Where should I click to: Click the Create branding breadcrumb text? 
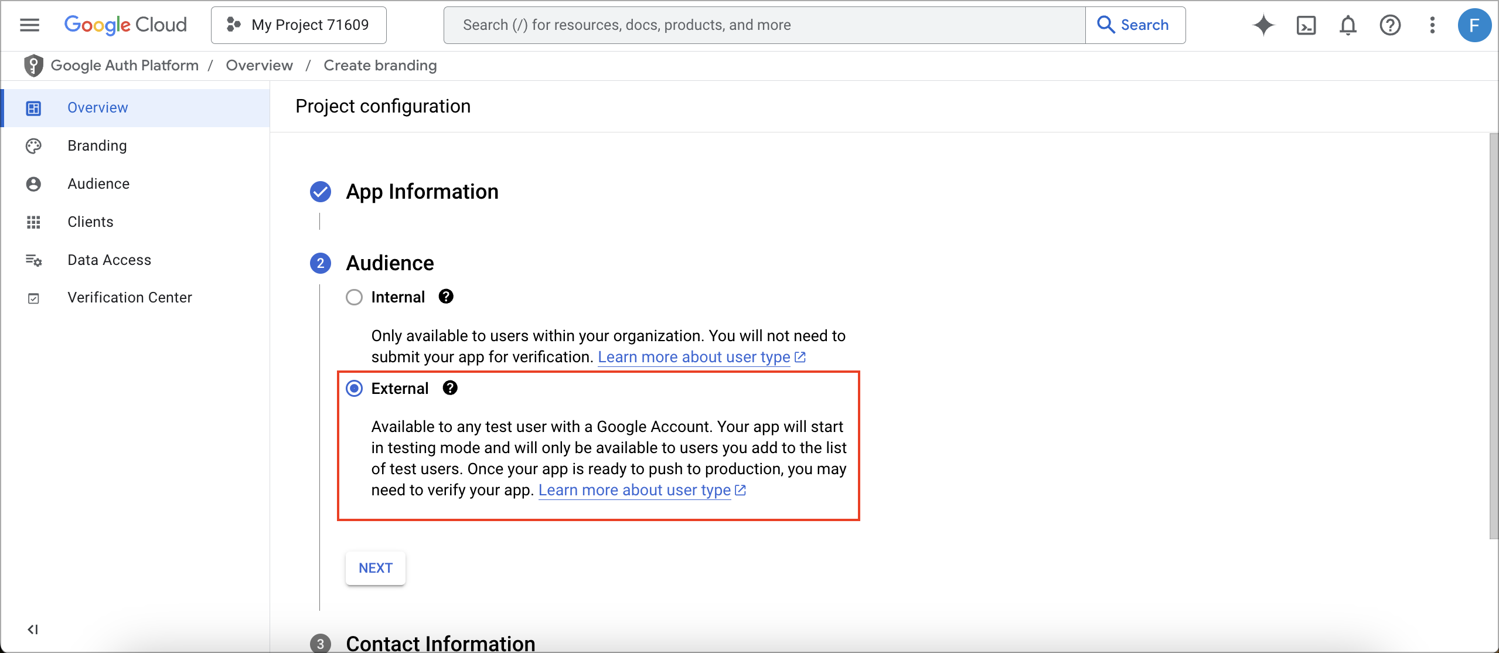(380, 65)
